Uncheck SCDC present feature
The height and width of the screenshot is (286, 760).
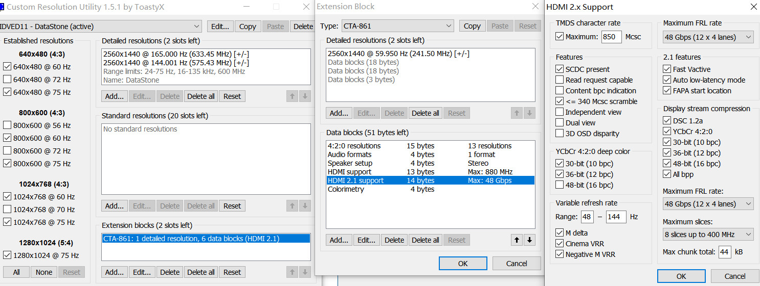[560, 69]
